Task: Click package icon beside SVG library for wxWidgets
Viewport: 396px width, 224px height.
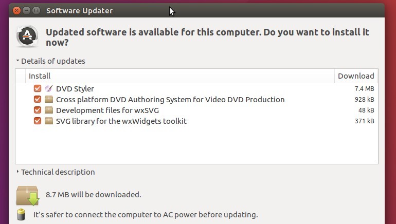Action: point(49,121)
